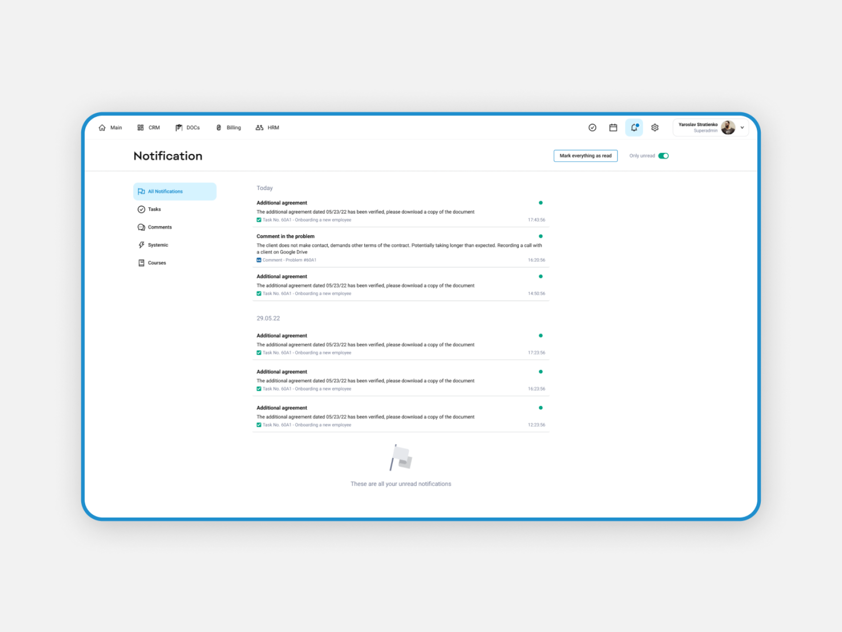Select the Comments filter in sidebar
The width and height of the screenshot is (842, 632).
[159, 227]
